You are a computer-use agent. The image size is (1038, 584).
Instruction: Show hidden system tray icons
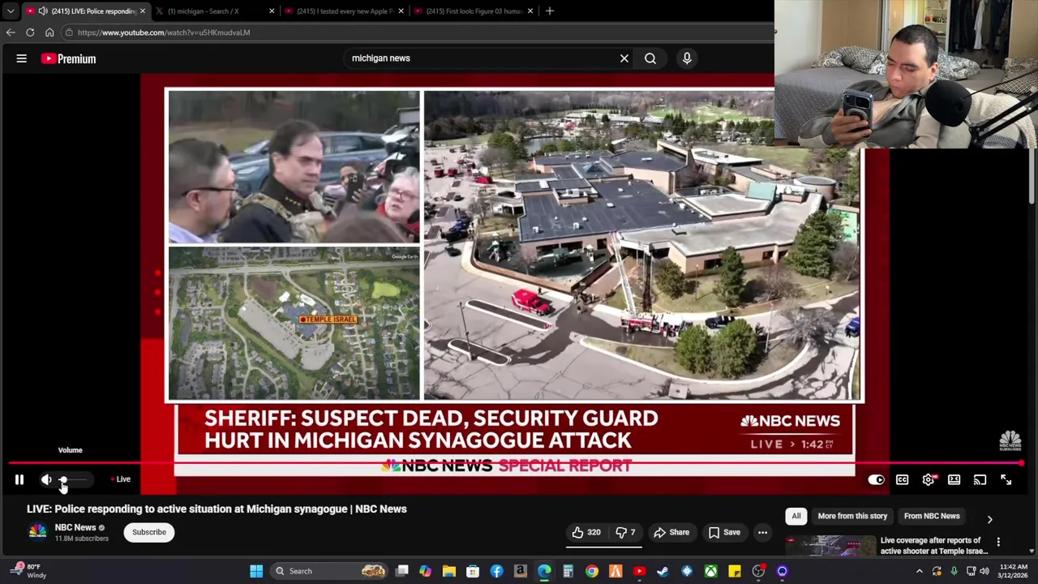click(x=919, y=571)
